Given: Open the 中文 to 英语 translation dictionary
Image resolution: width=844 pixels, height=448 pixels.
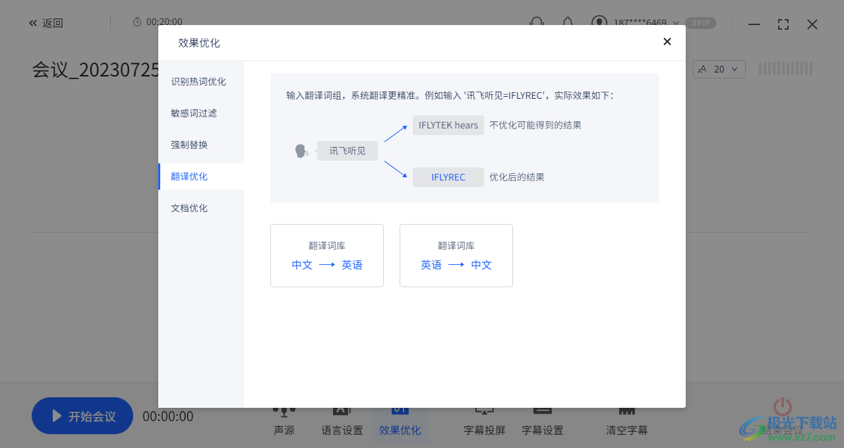Looking at the screenshot, I should [x=326, y=256].
